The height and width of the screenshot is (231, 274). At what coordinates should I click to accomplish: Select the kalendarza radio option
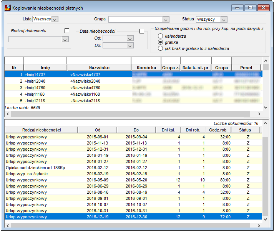pyautogui.click(x=160, y=36)
